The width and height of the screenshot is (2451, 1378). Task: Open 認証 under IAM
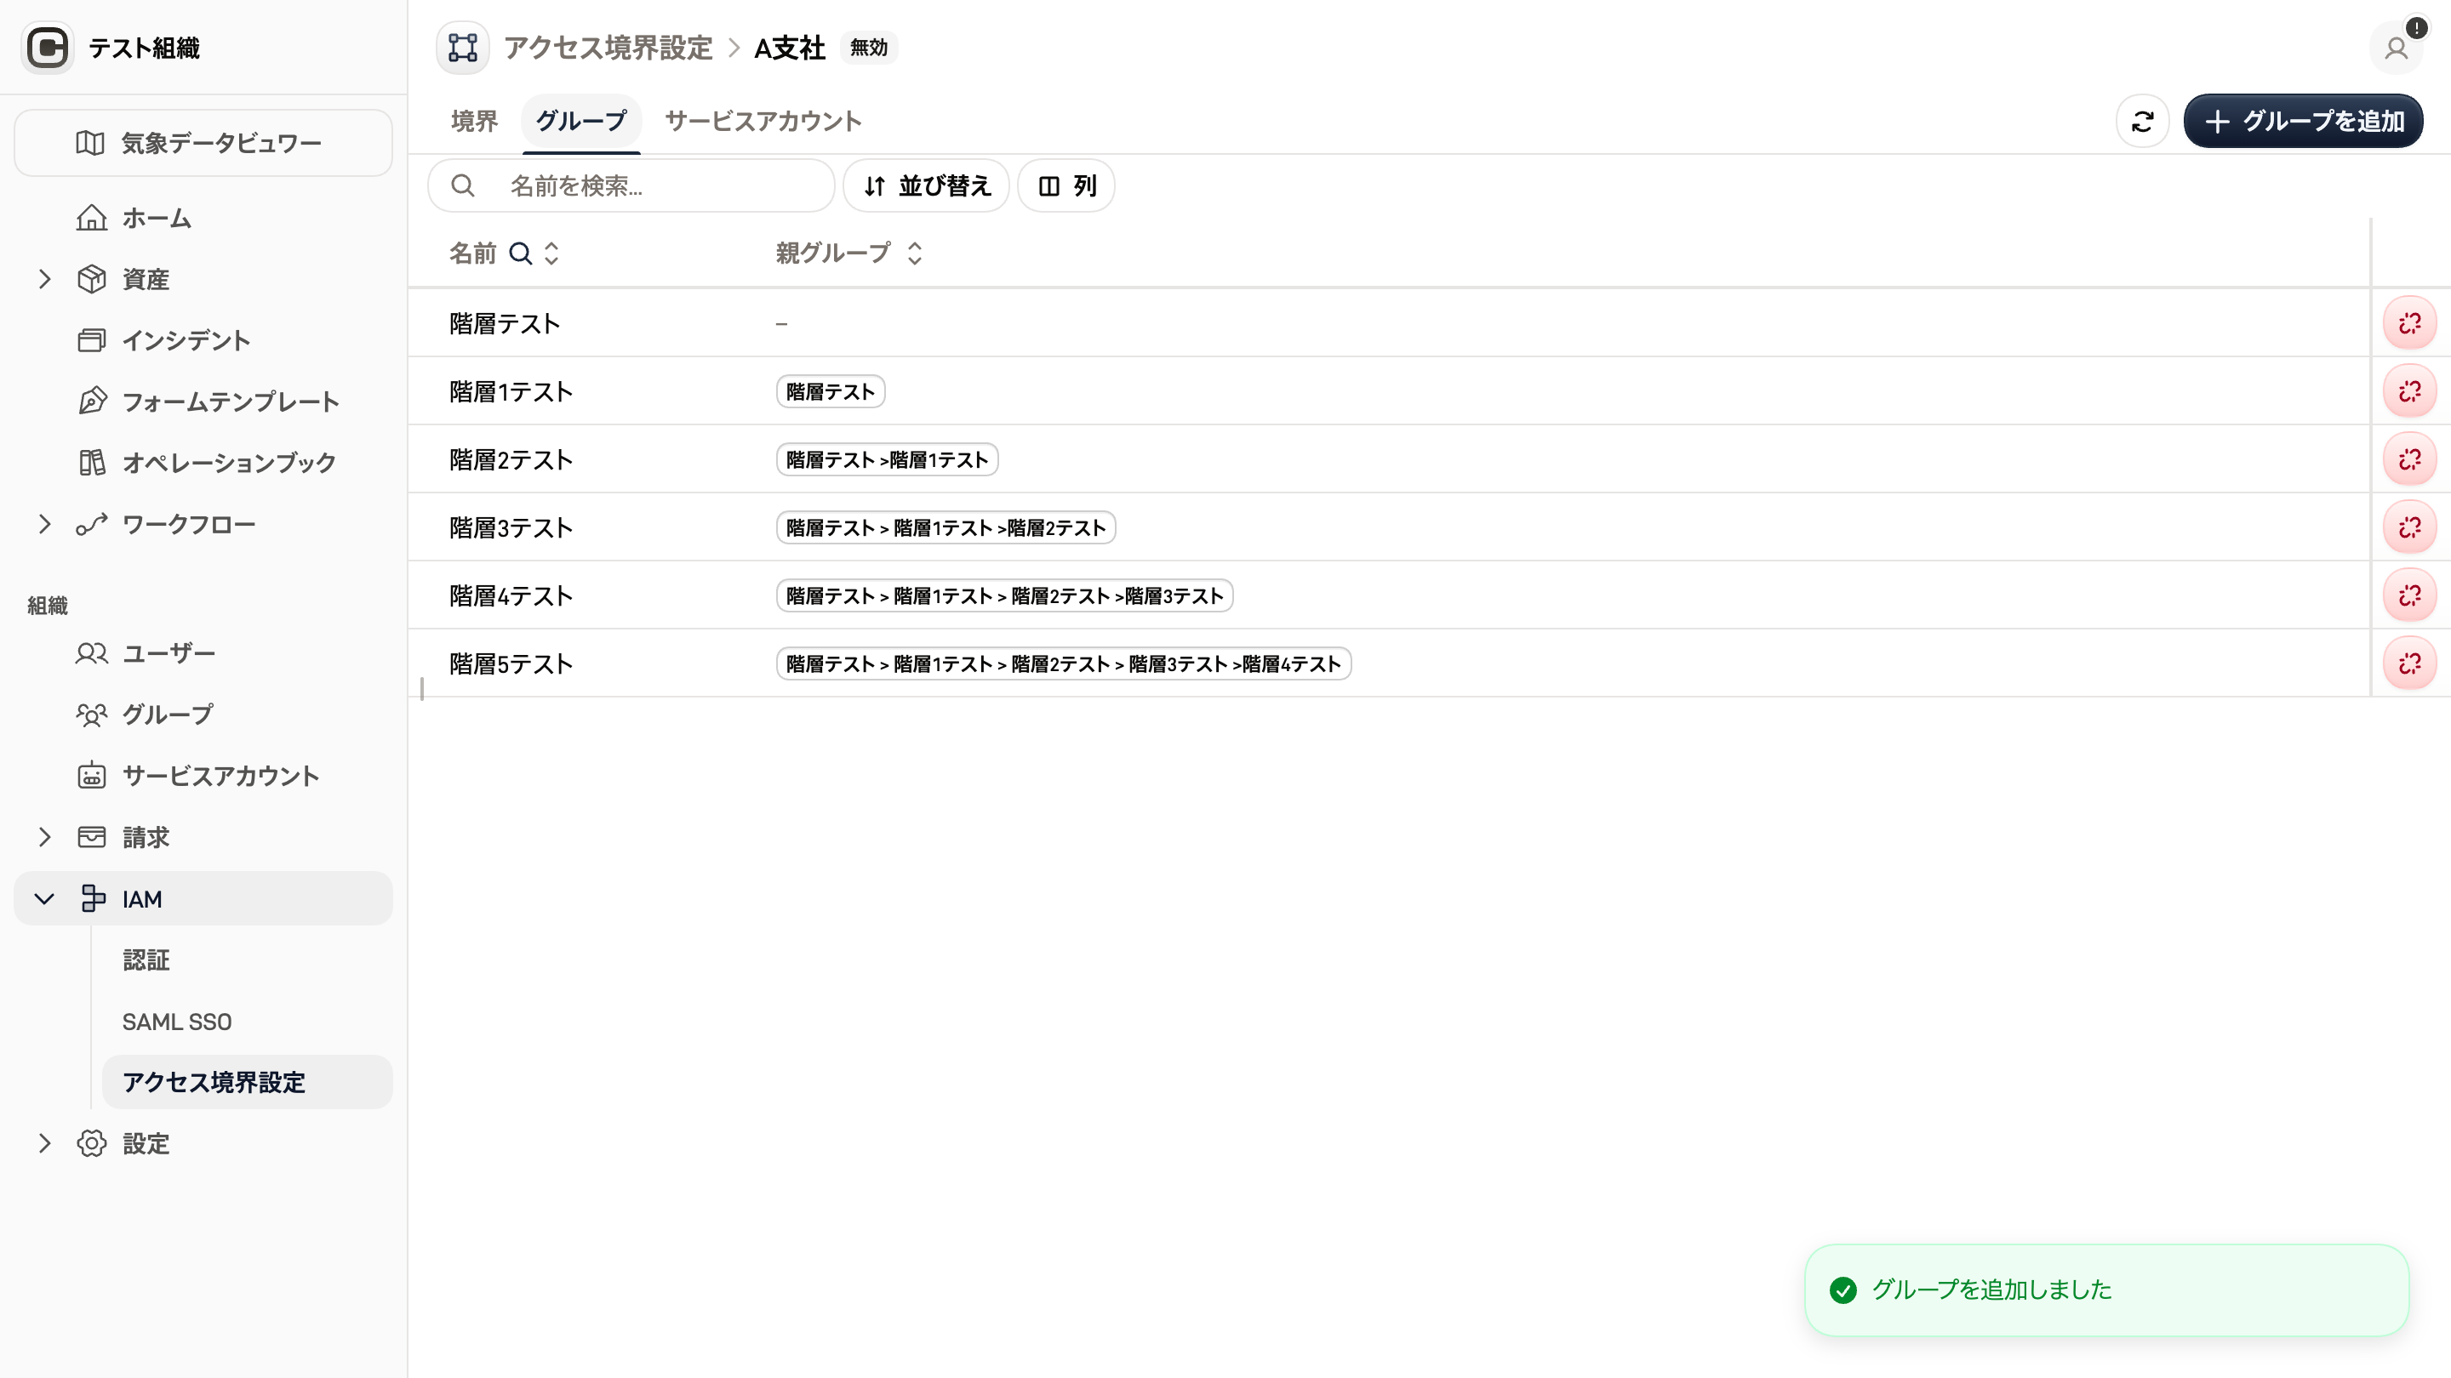click(x=146, y=959)
